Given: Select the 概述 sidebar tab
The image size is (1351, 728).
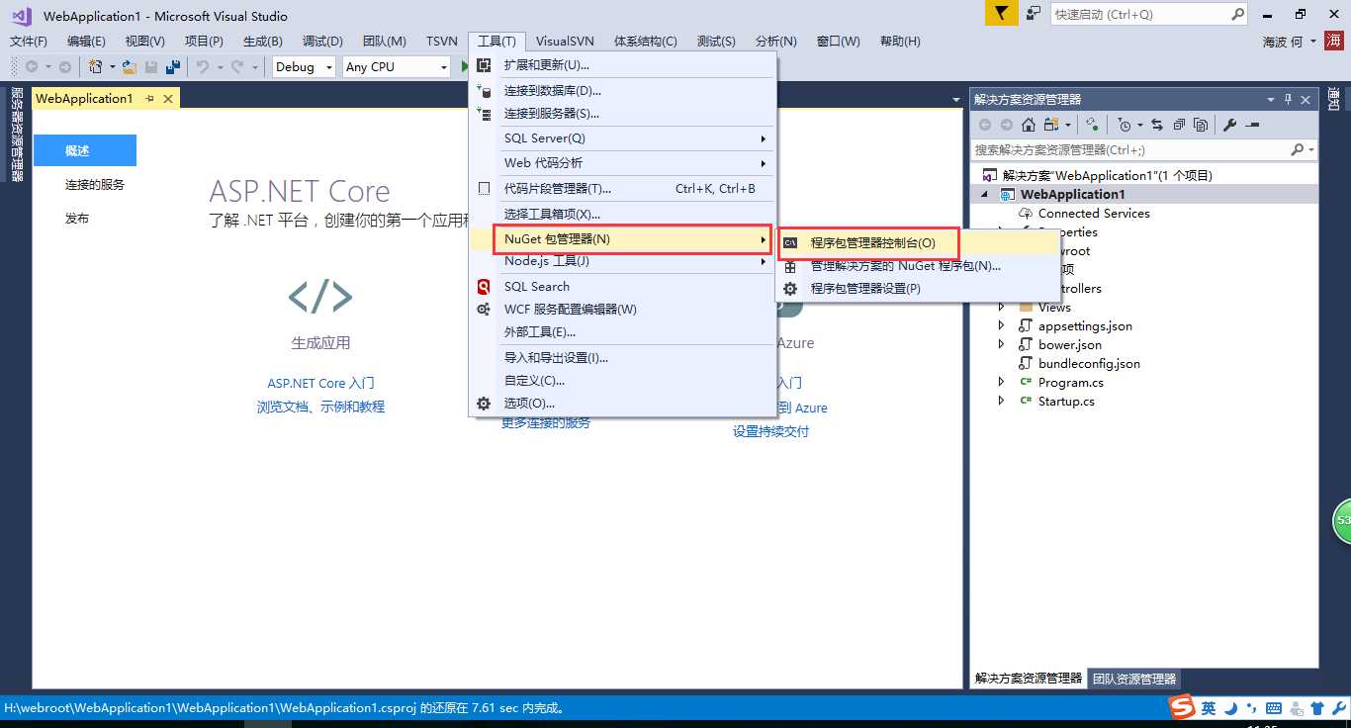Looking at the screenshot, I should pos(84,150).
